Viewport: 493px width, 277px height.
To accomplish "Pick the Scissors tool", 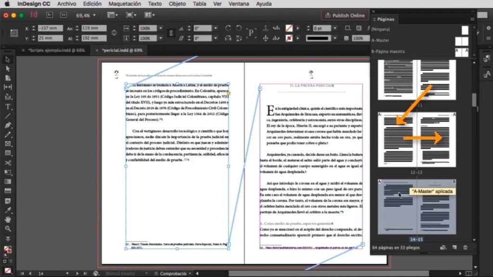I will point(8,163).
